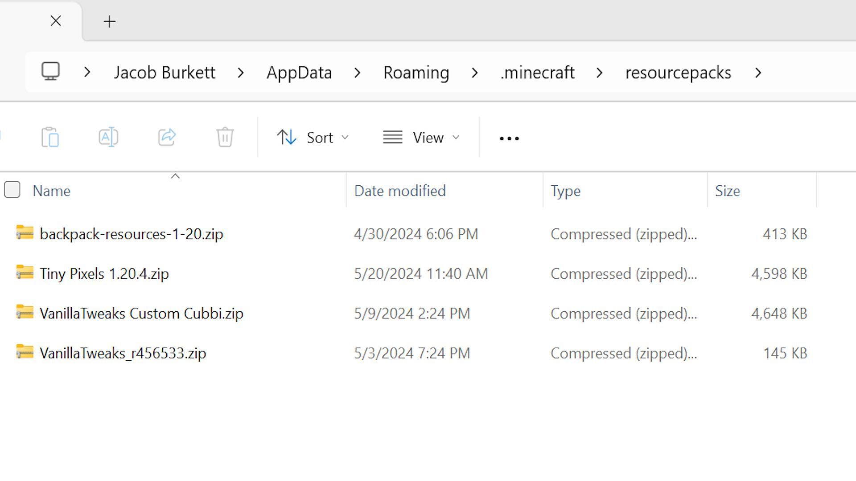Click the This PC monitor icon in address bar
Image resolution: width=856 pixels, height=481 pixels.
click(51, 71)
